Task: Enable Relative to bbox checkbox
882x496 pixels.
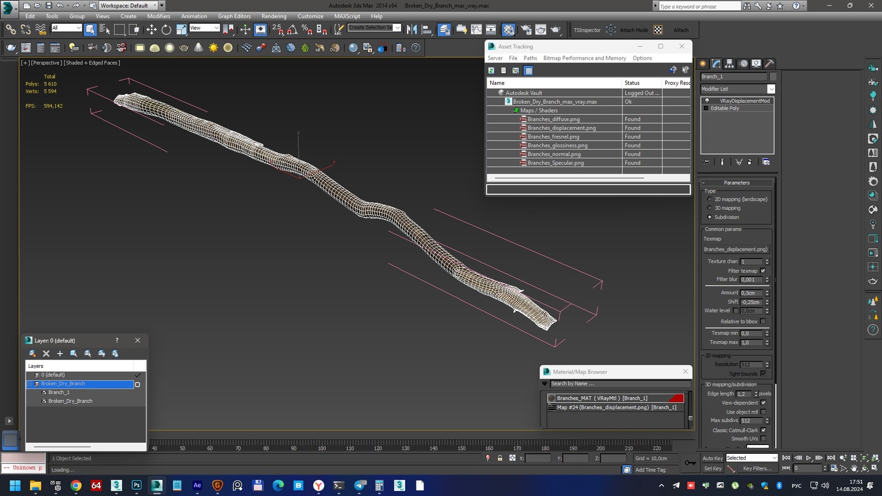Action: point(763,321)
